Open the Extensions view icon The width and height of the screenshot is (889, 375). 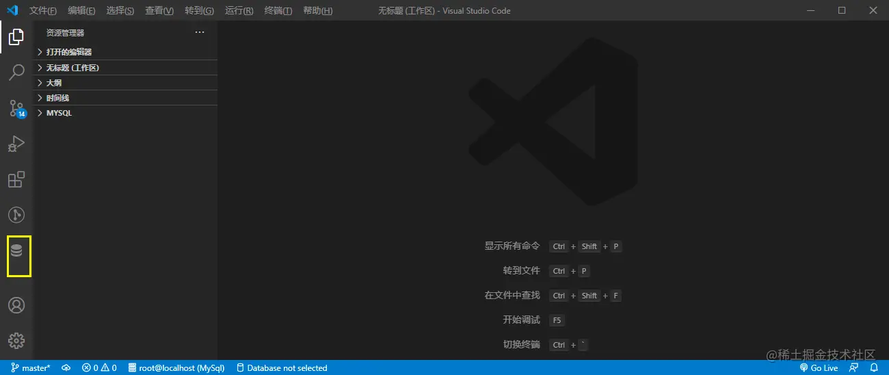[16, 179]
